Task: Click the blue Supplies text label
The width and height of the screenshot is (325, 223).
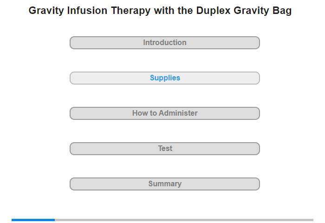Action: [x=165, y=78]
